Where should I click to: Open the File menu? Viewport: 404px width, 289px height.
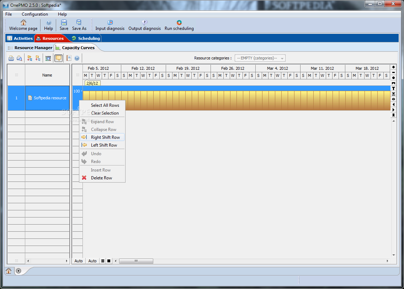point(9,14)
